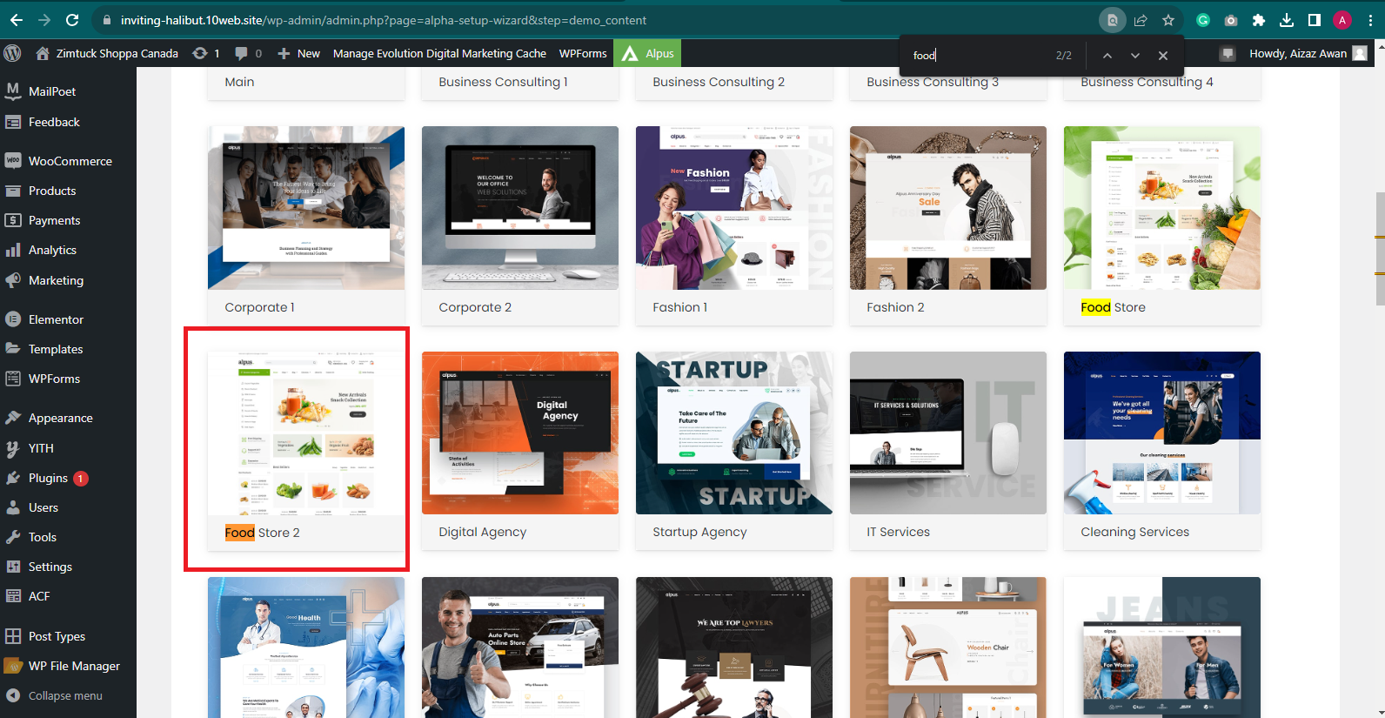The height and width of the screenshot is (718, 1385).
Task: Select the IT Services demo thumbnail
Action: [948, 433]
